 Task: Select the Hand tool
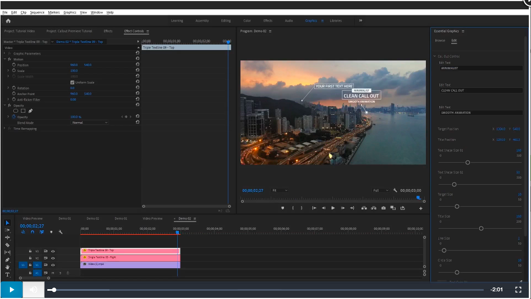coord(8,267)
